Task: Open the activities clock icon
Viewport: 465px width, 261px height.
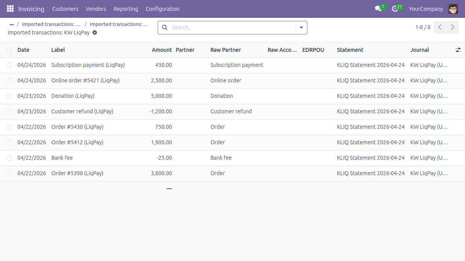Action: click(395, 9)
